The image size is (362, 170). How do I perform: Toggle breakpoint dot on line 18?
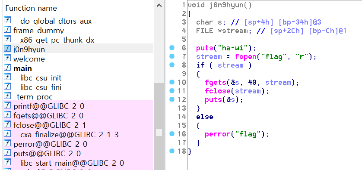(x=172, y=151)
